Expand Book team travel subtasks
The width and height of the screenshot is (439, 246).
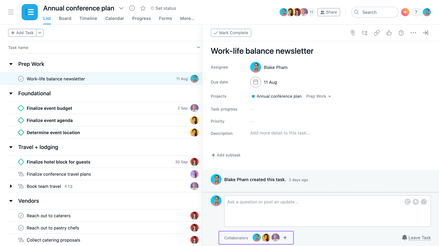tap(11, 186)
